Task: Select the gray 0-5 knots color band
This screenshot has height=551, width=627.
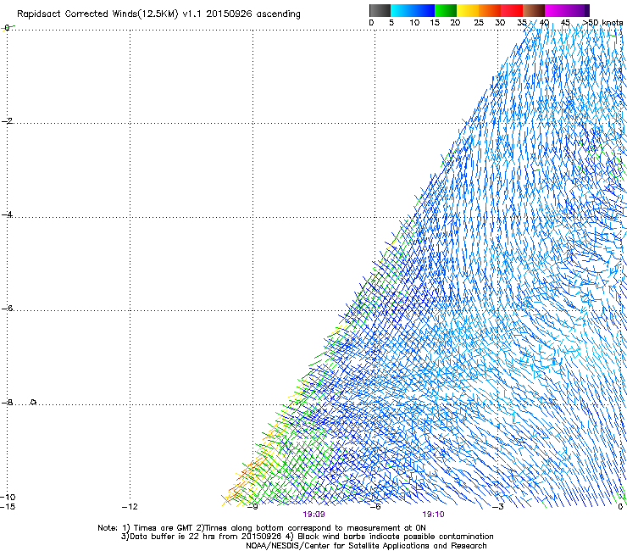Action: coord(380,10)
